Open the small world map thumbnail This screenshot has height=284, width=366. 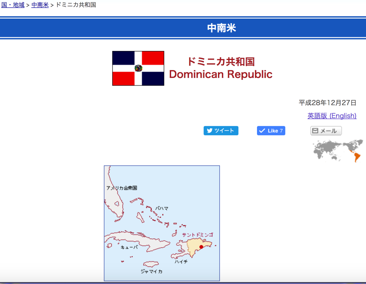click(x=338, y=151)
